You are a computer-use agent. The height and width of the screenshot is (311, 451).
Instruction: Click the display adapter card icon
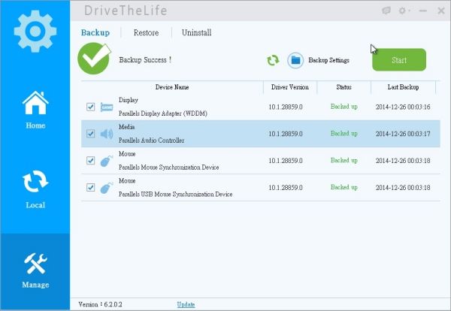(107, 107)
